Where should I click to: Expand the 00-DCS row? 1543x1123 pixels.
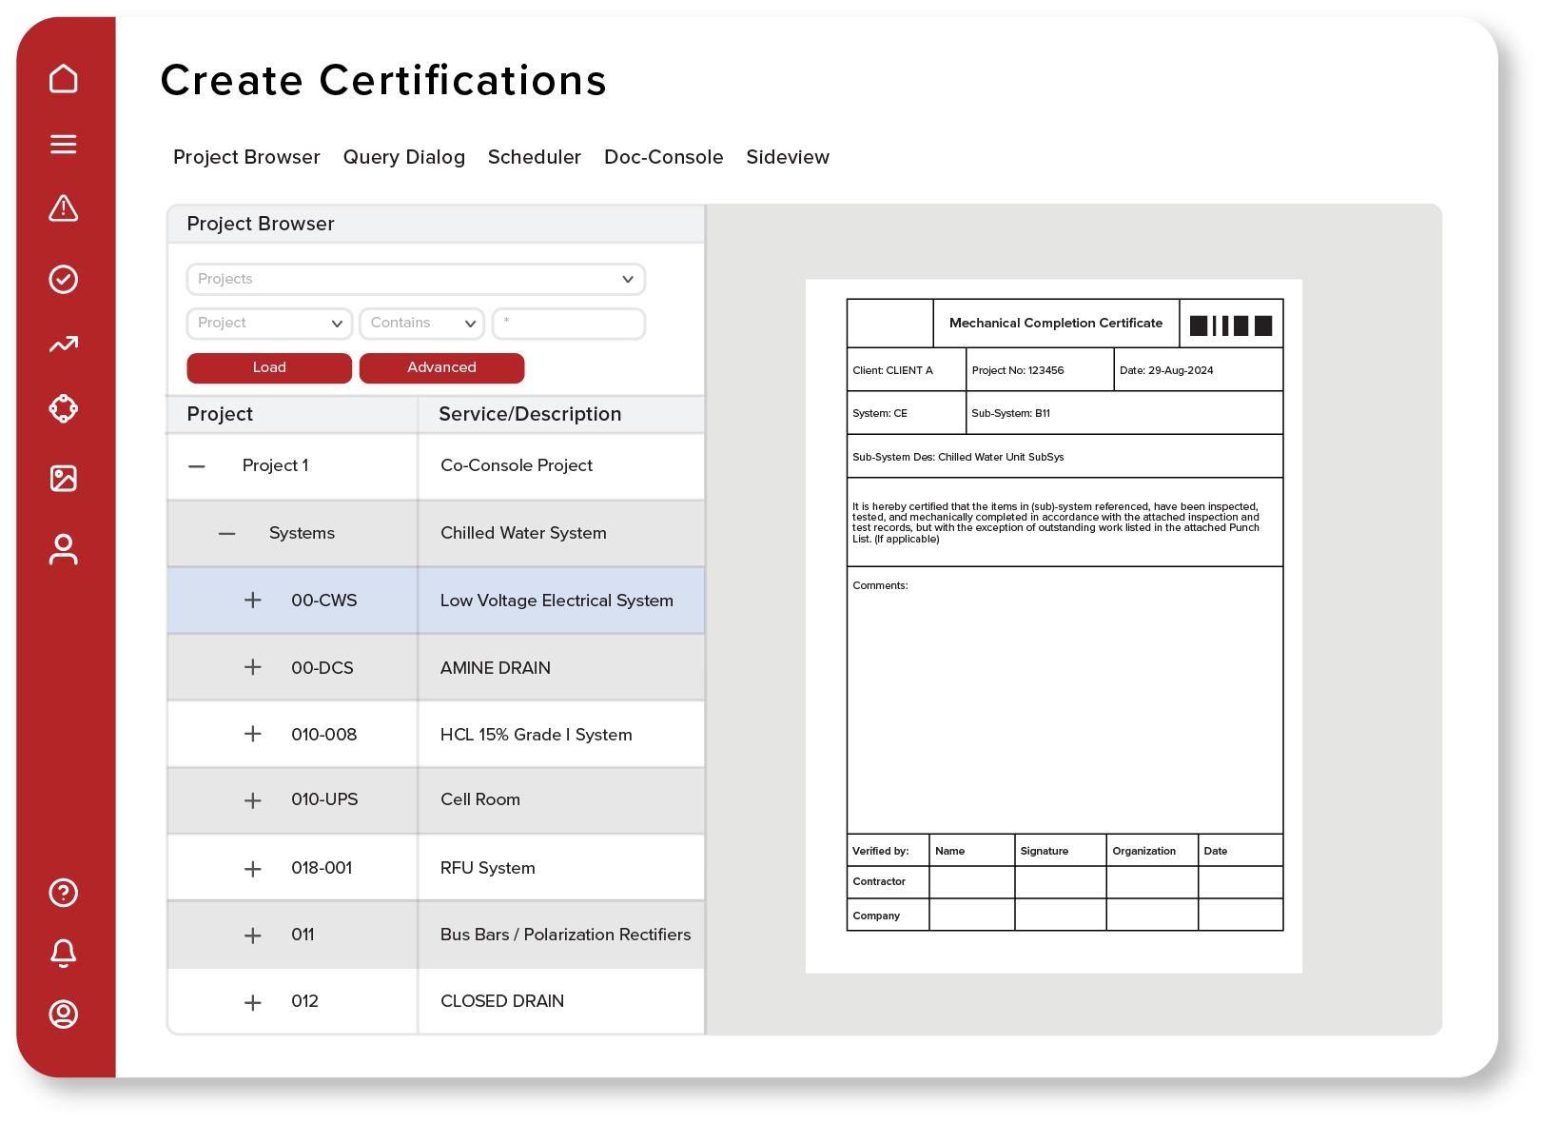pos(253,668)
